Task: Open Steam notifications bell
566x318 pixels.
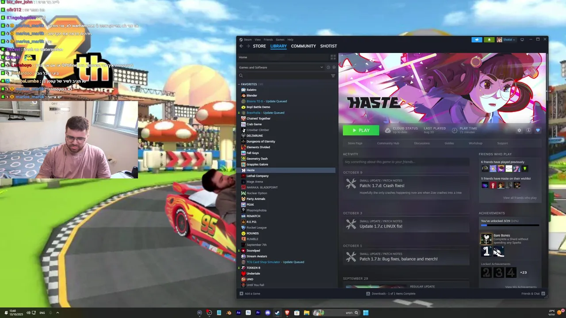Action: pyautogui.click(x=489, y=40)
